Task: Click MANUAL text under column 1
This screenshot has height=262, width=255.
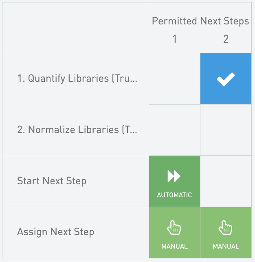Action: [174, 246]
